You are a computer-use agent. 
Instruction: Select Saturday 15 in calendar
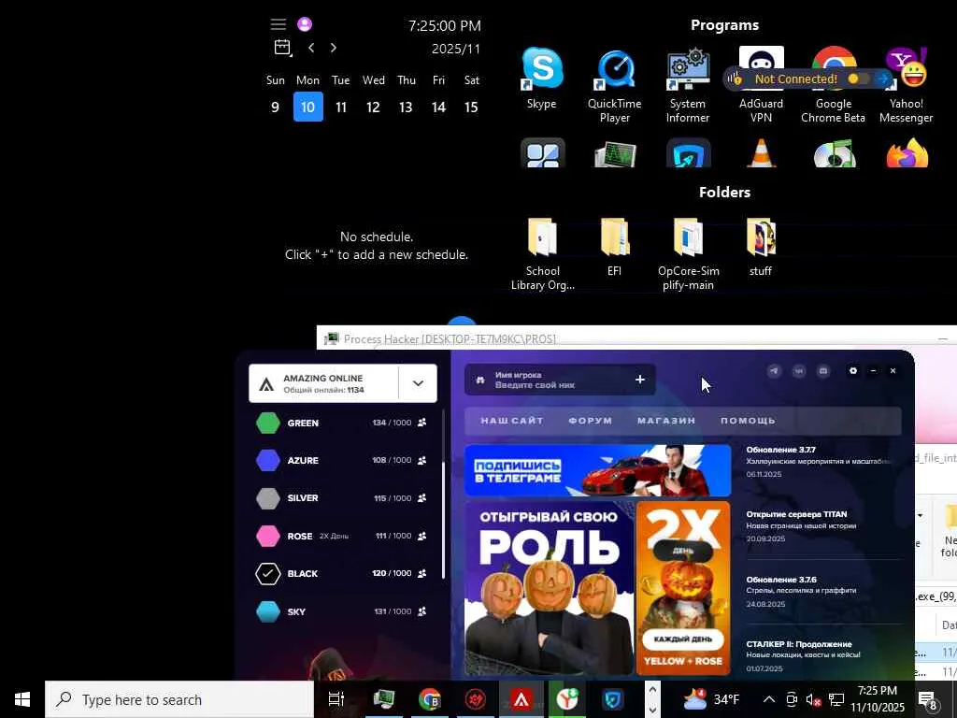click(x=471, y=108)
